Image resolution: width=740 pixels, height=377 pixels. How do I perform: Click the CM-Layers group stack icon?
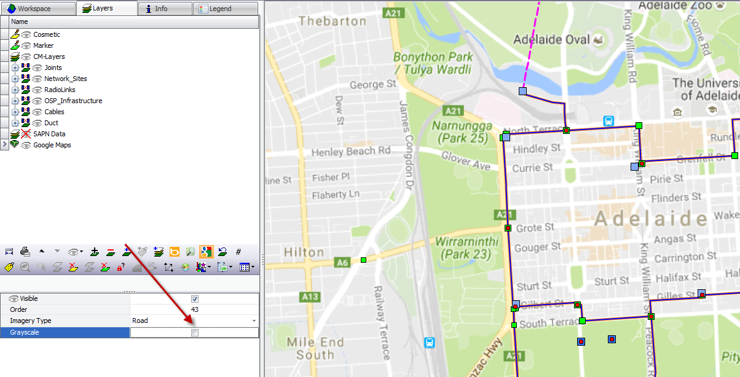(x=15, y=56)
